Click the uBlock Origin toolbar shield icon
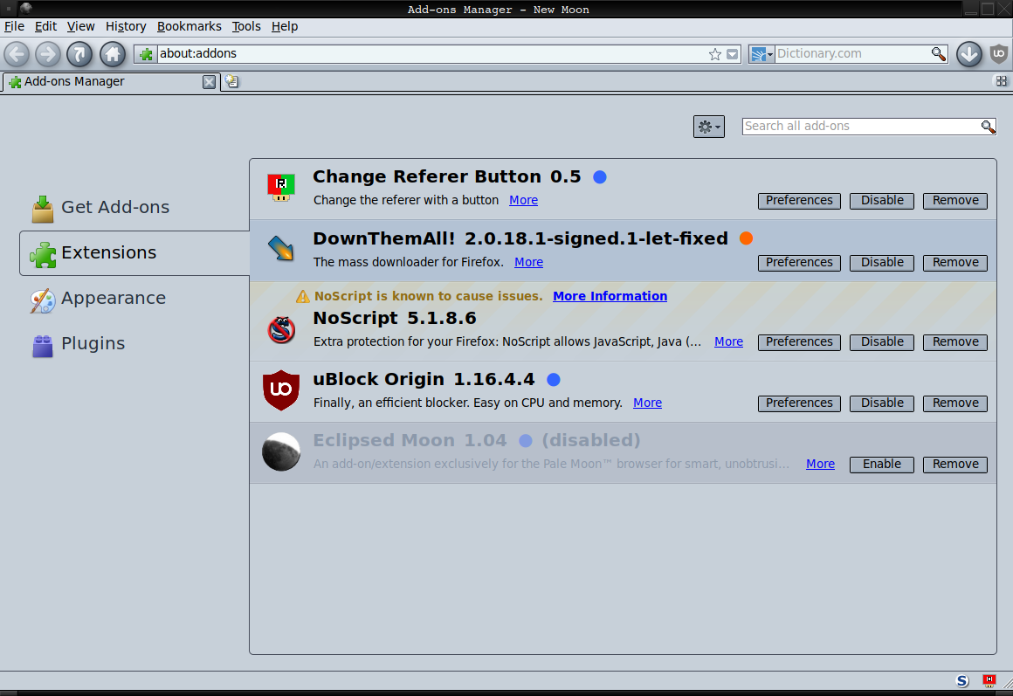This screenshot has height=696, width=1013. pyautogui.click(x=999, y=54)
